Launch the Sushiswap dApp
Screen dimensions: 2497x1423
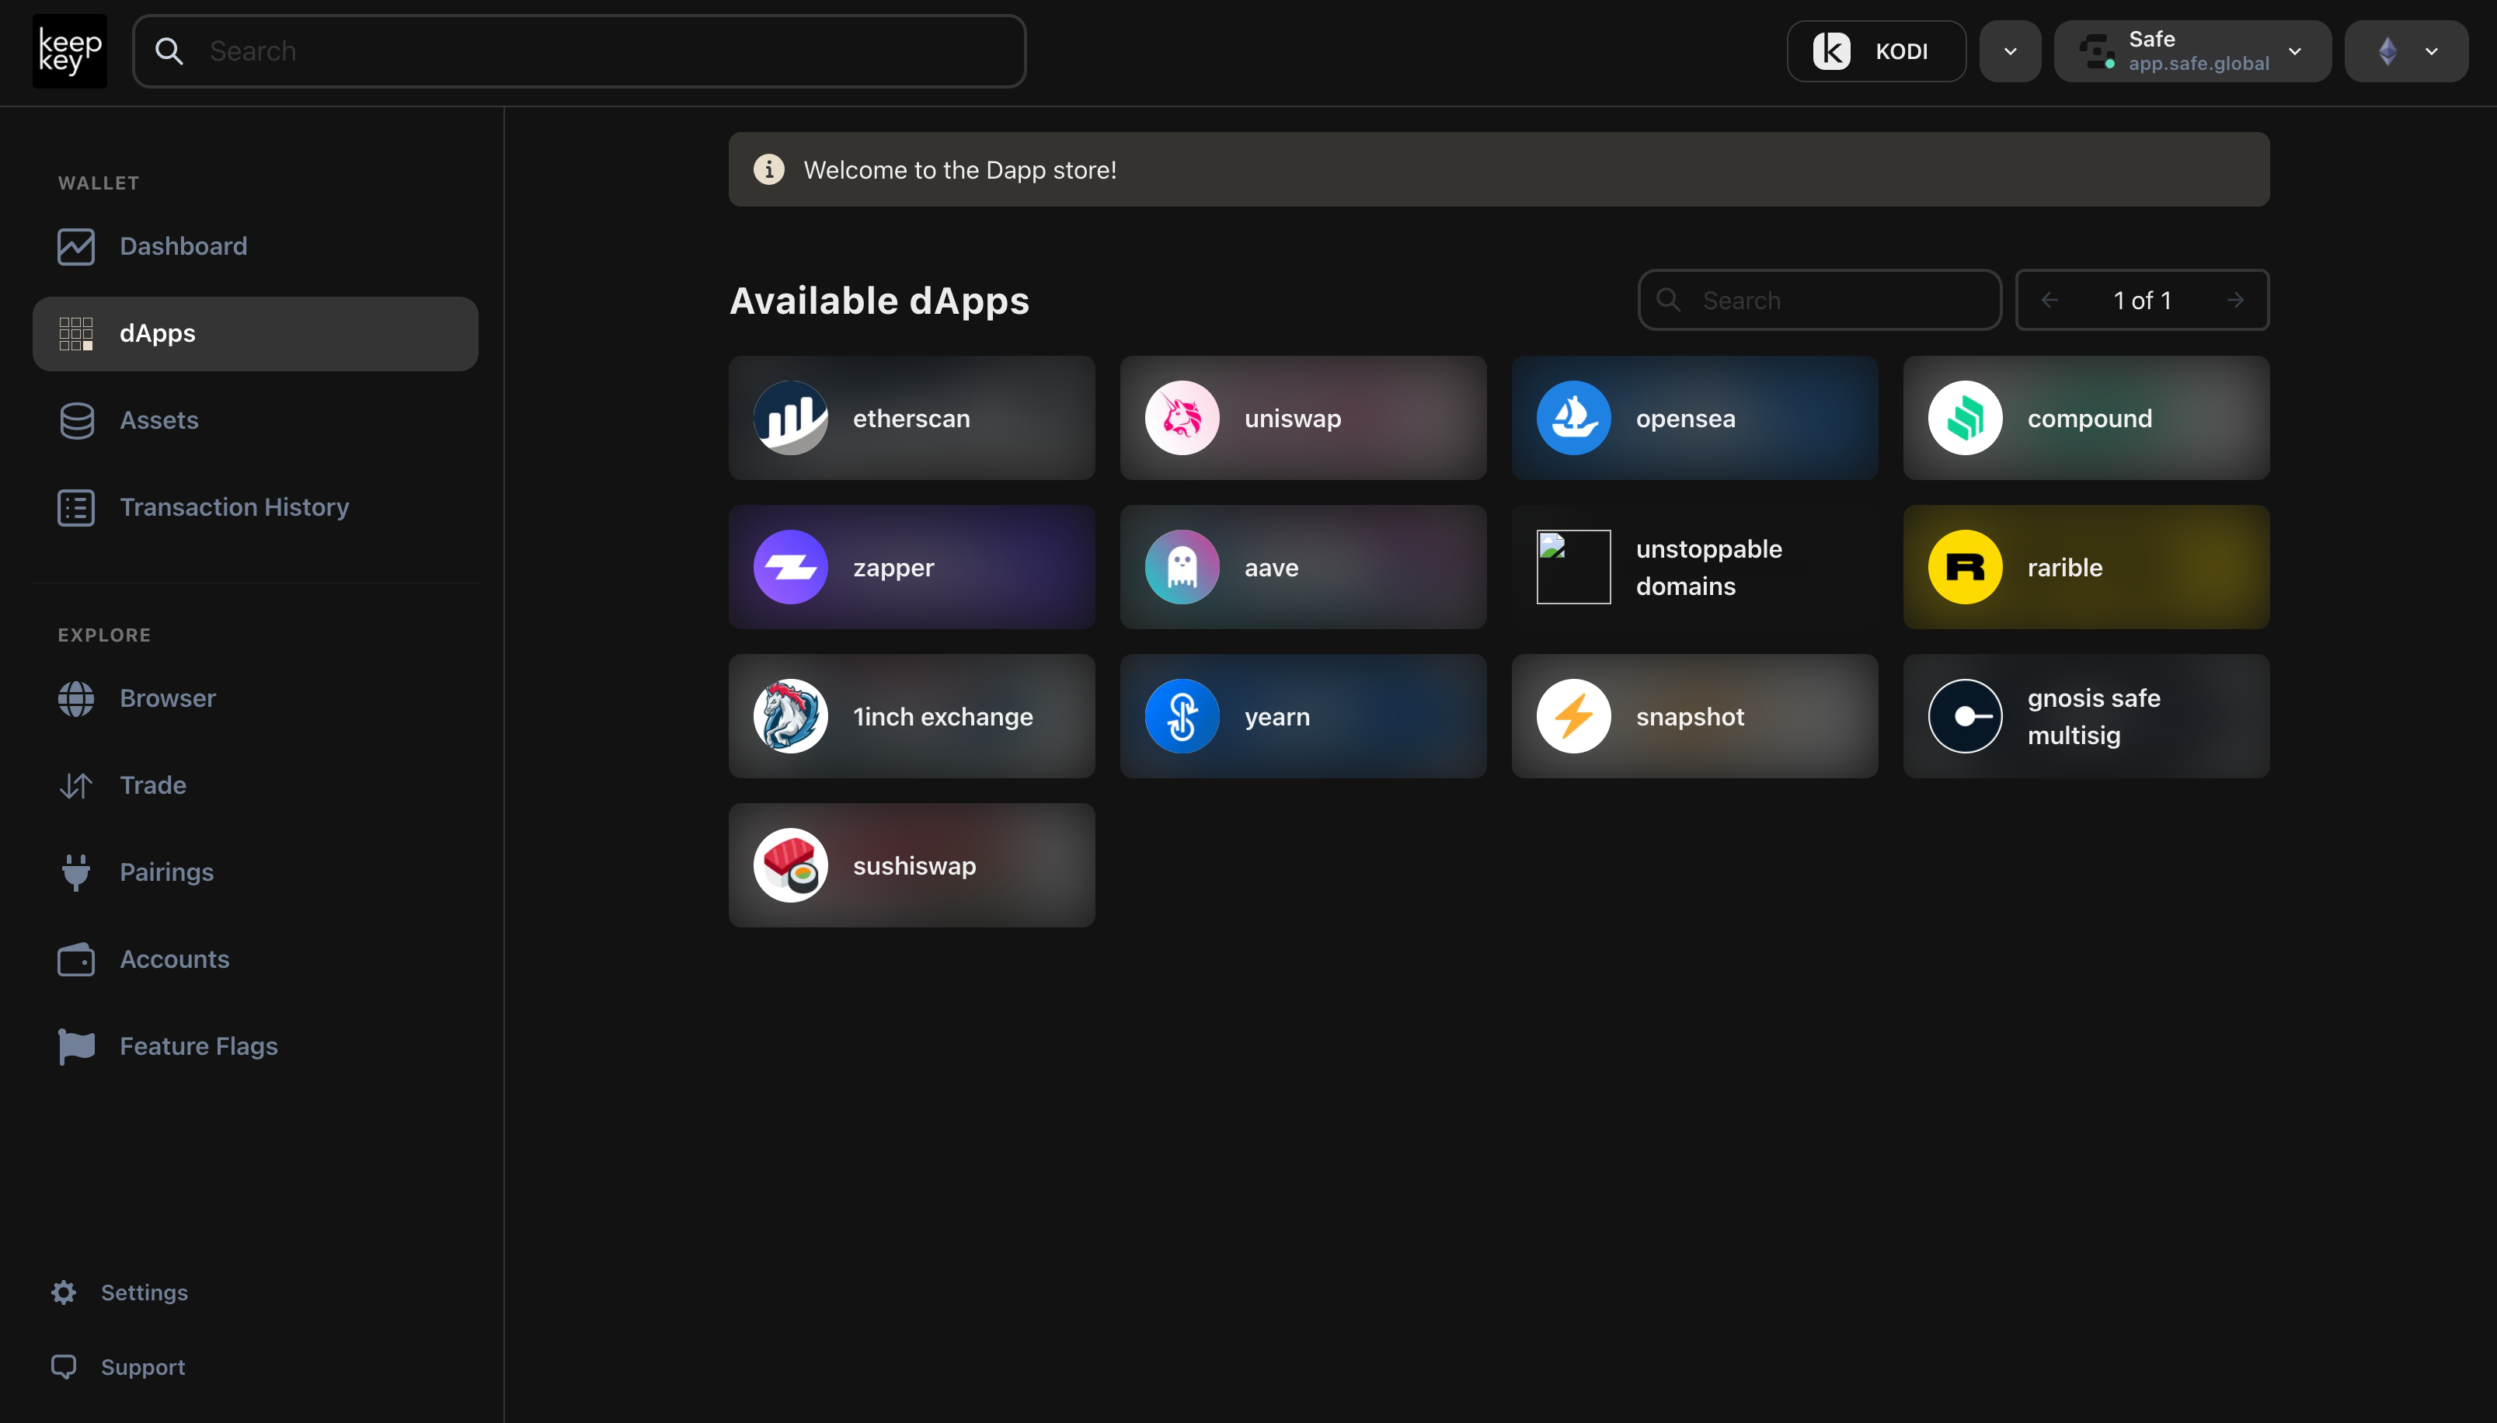(x=911, y=864)
